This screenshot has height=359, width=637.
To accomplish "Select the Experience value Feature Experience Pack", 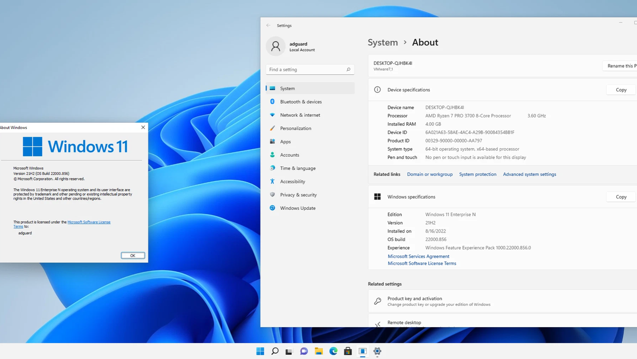I will pyautogui.click(x=478, y=247).
